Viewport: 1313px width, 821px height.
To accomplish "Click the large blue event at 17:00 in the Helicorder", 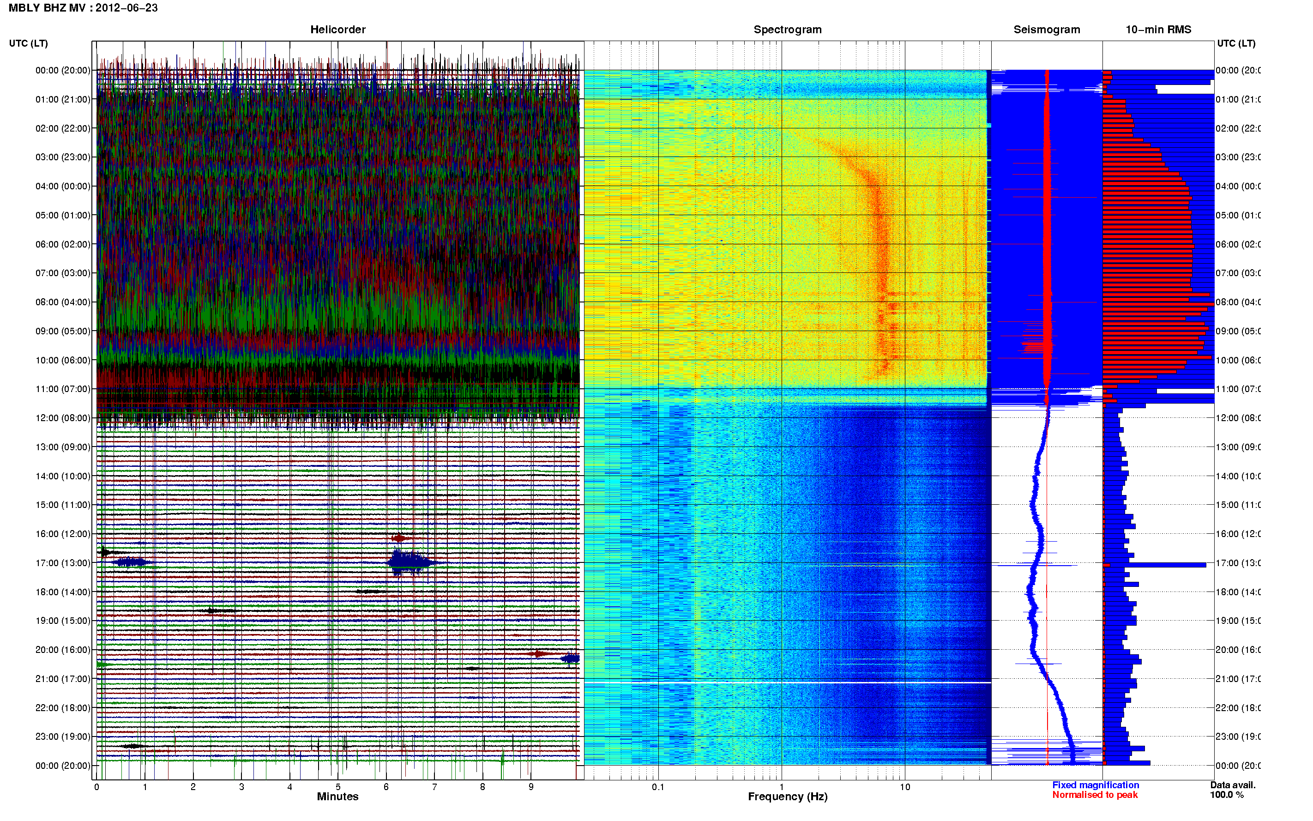I will click(410, 561).
